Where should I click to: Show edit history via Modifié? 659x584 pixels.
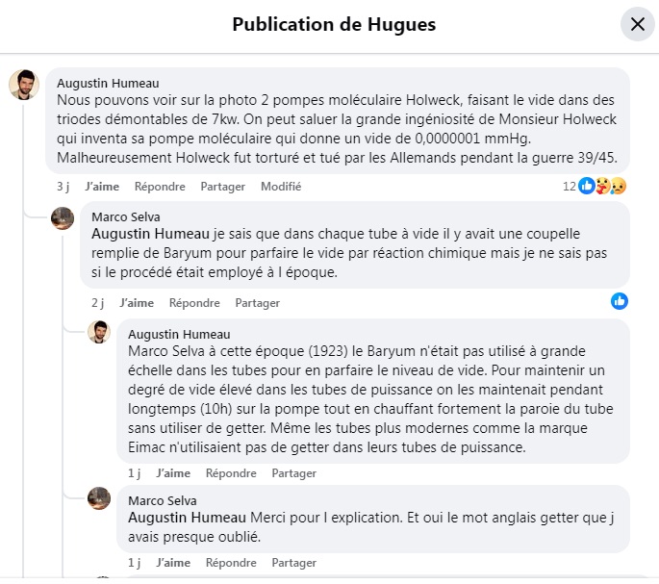pos(281,187)
